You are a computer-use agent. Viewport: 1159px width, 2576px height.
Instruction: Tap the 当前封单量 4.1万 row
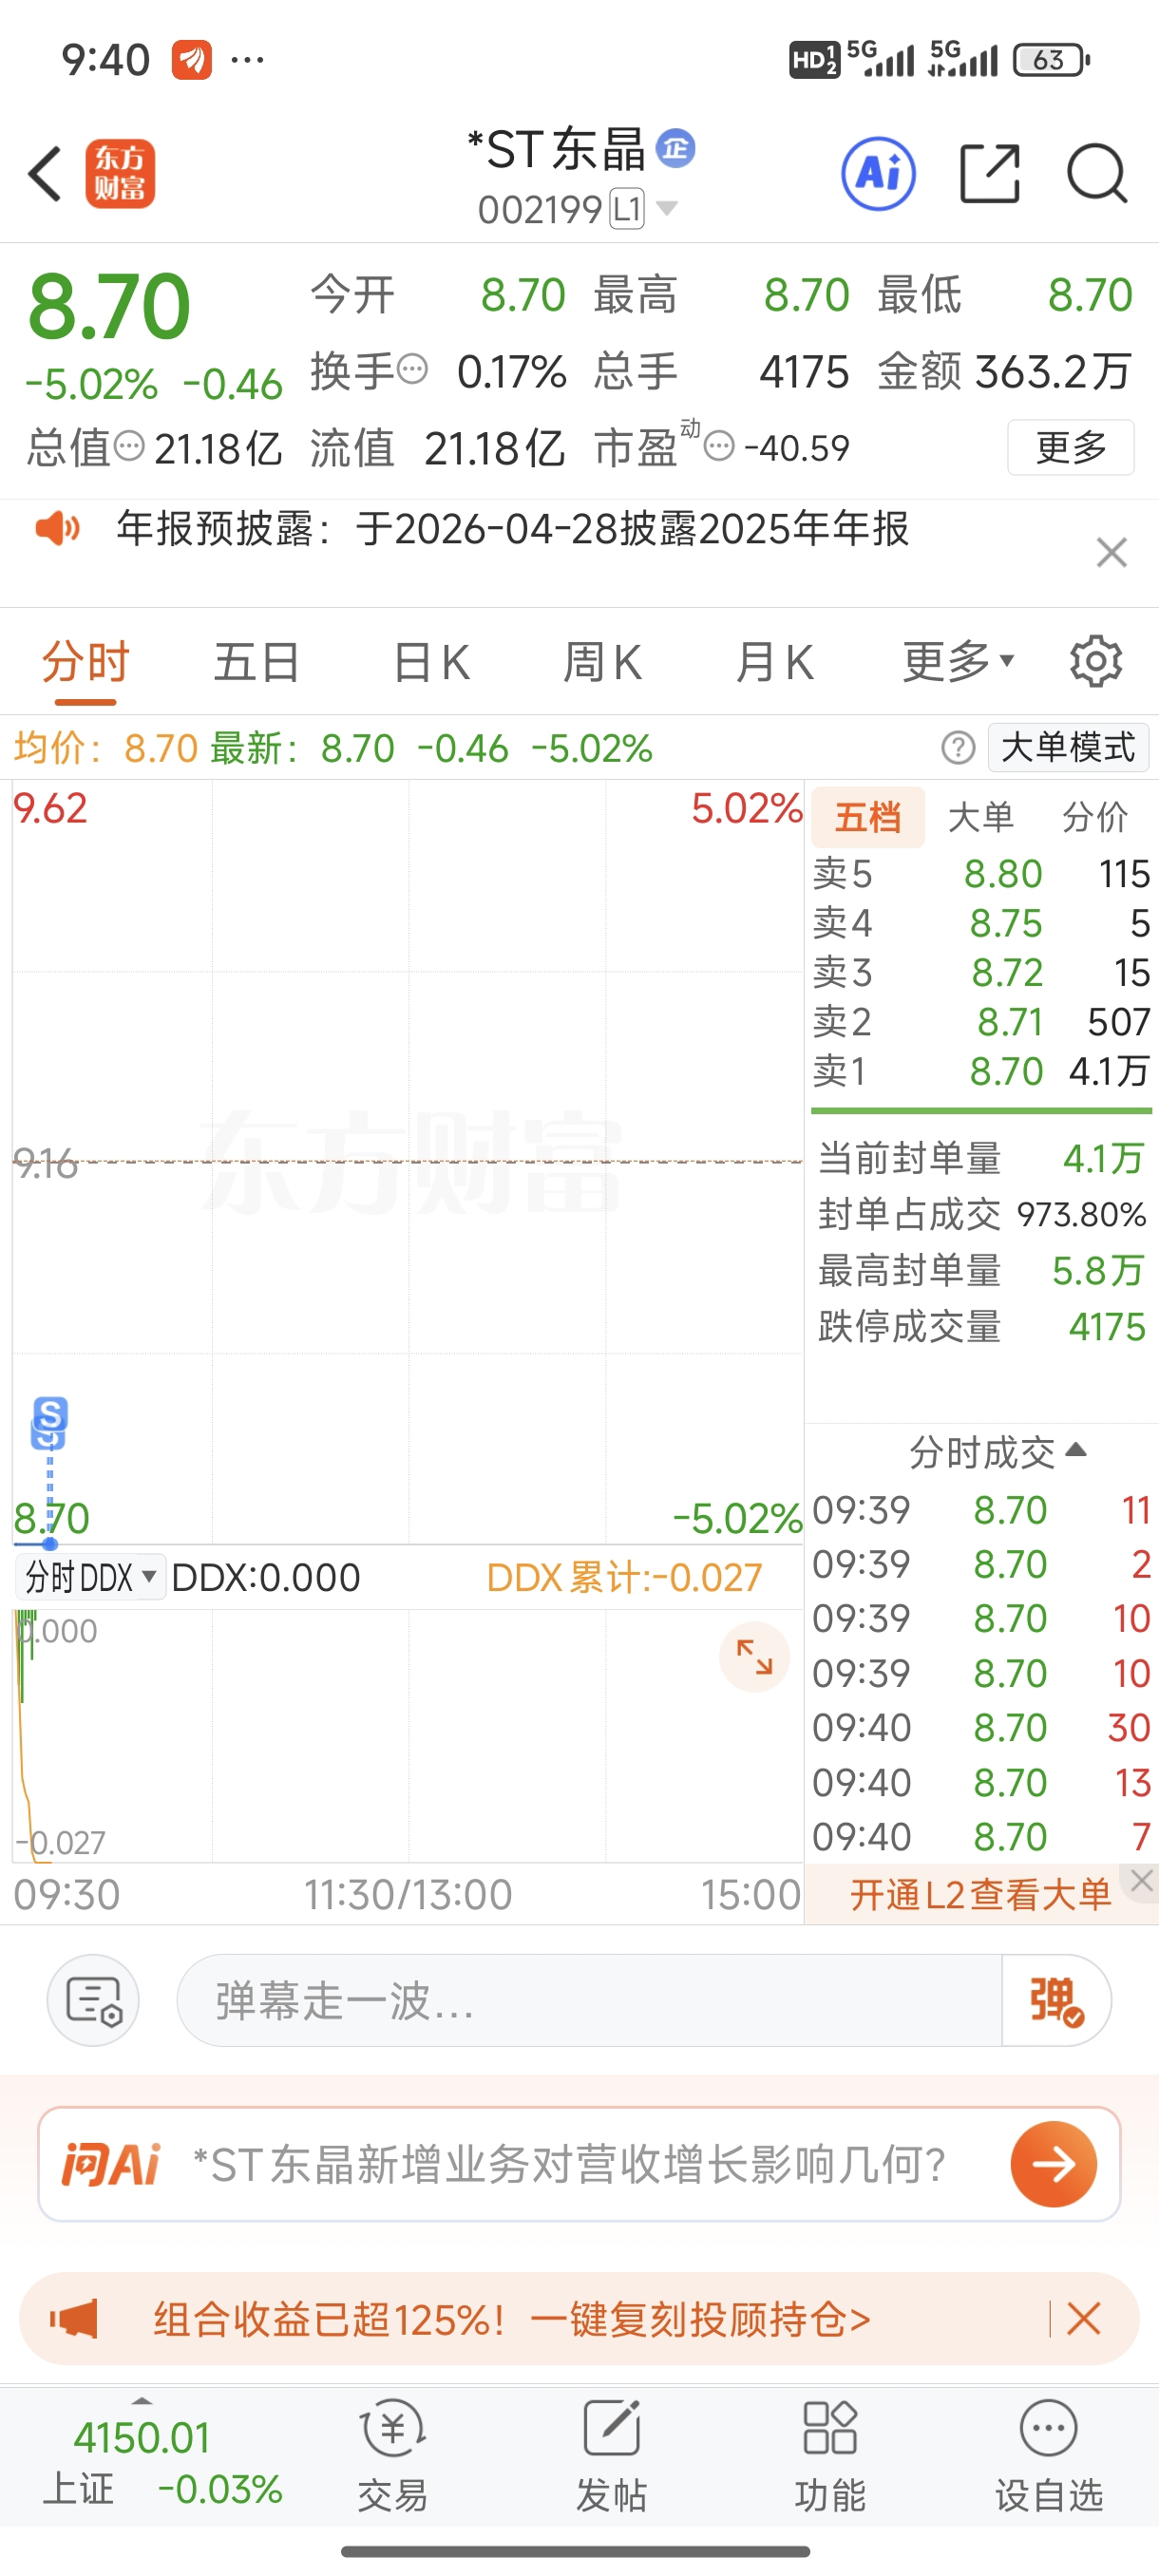pos(981,1158)
